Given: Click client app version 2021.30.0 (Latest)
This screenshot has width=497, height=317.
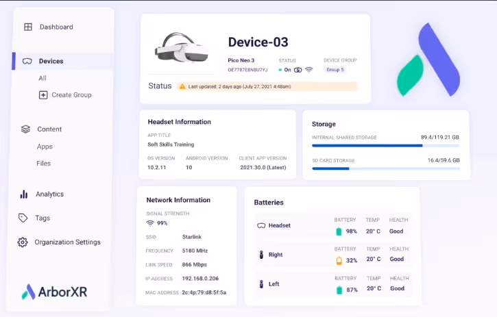Looking at the screenshot, I should click(263, 168).
